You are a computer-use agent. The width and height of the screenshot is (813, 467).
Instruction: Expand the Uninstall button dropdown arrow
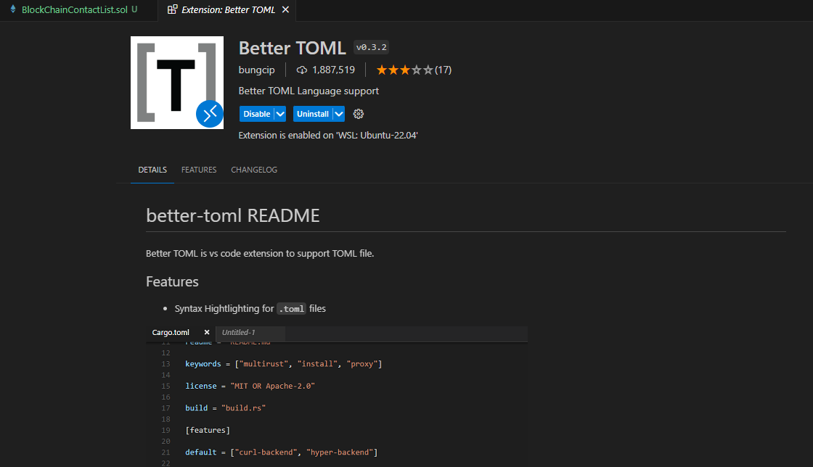(x=338, y=114)
